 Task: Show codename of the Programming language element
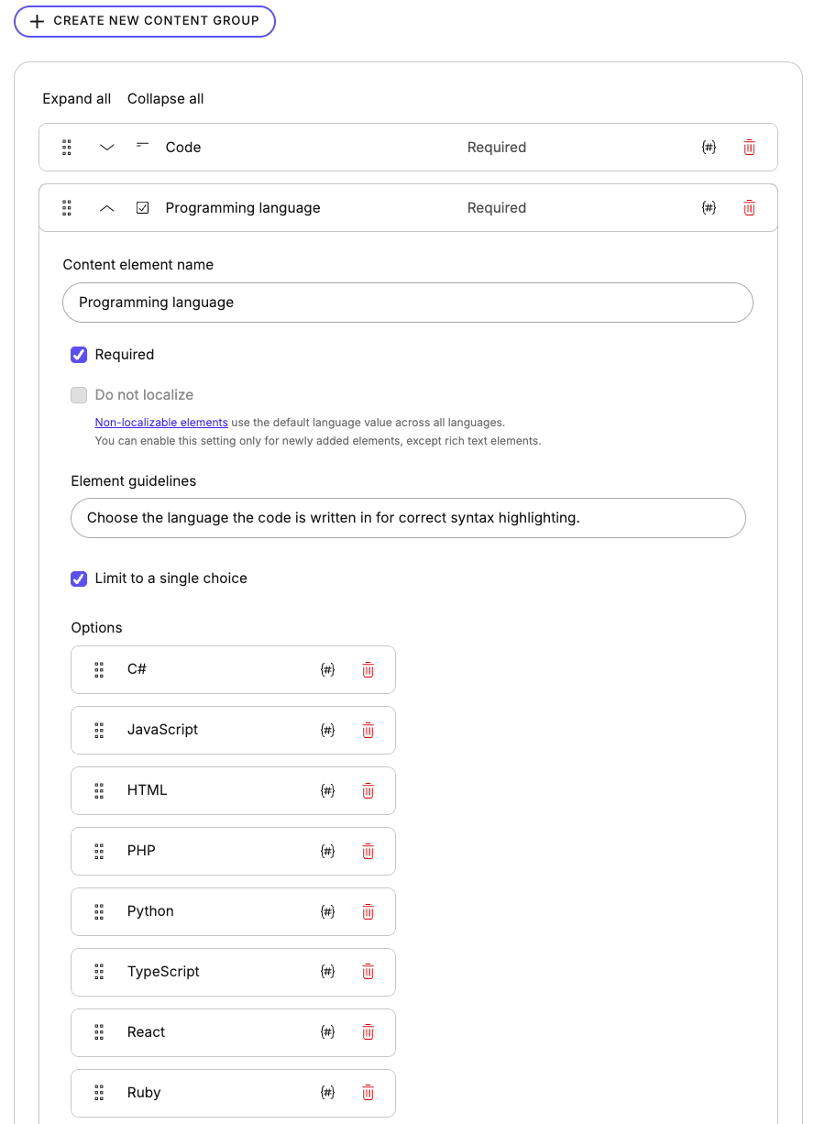(709, 207)
